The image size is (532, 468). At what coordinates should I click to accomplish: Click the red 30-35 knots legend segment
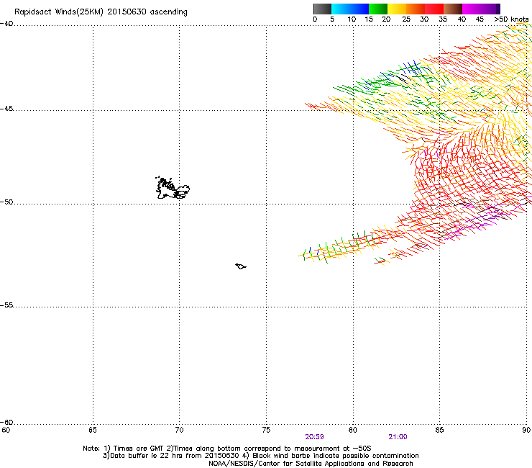pos(434,9)
